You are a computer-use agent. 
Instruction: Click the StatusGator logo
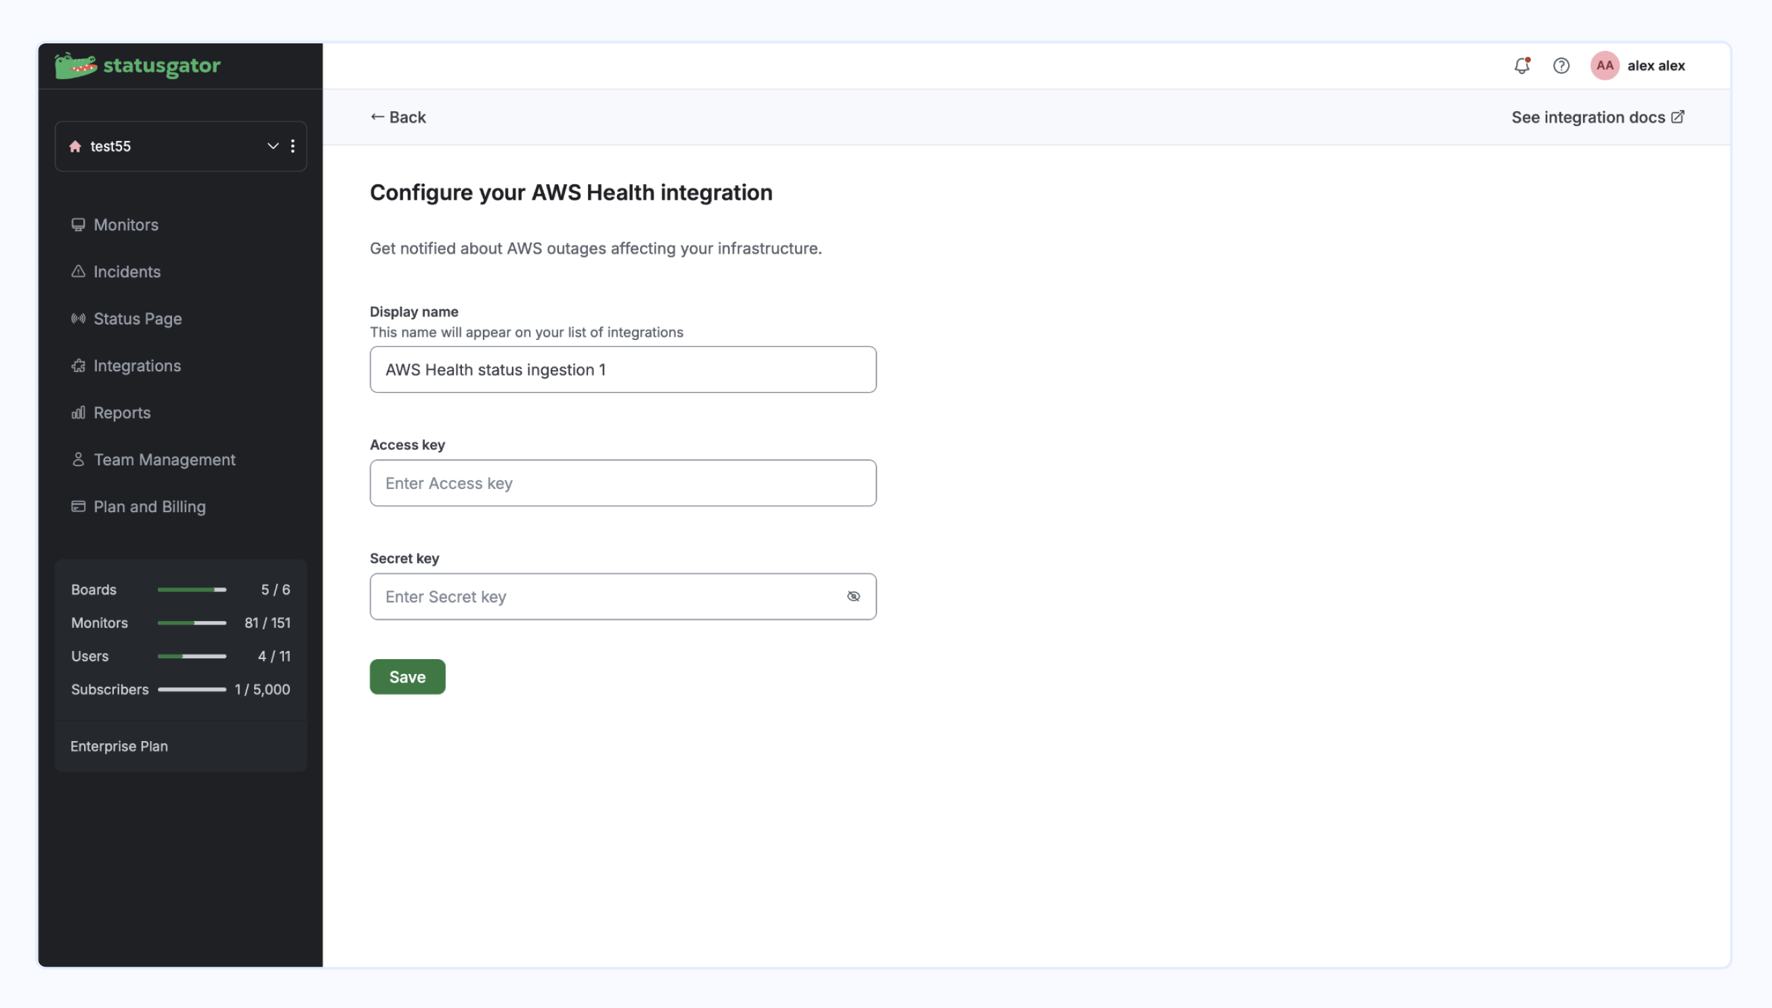tap(136, 66)
